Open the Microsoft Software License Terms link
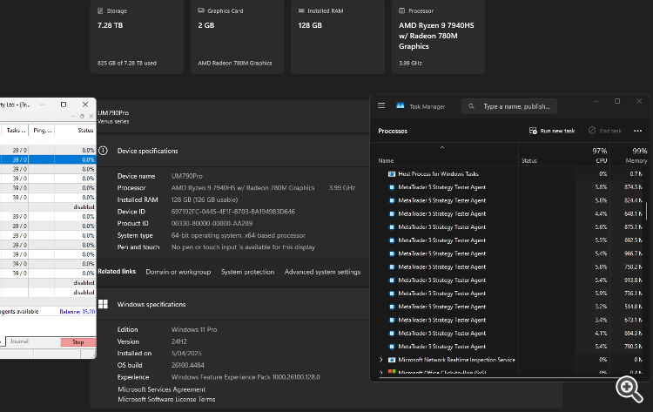This screenshot has height=412, width=653. 166,399
